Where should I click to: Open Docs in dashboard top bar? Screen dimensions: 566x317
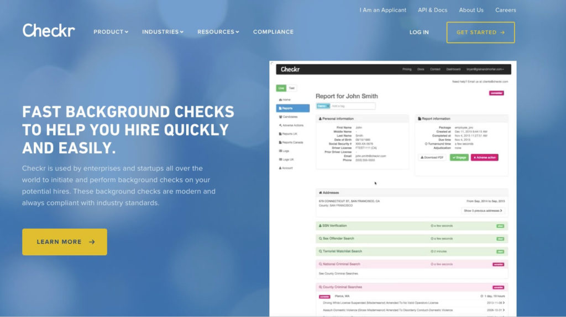[421, 69]
